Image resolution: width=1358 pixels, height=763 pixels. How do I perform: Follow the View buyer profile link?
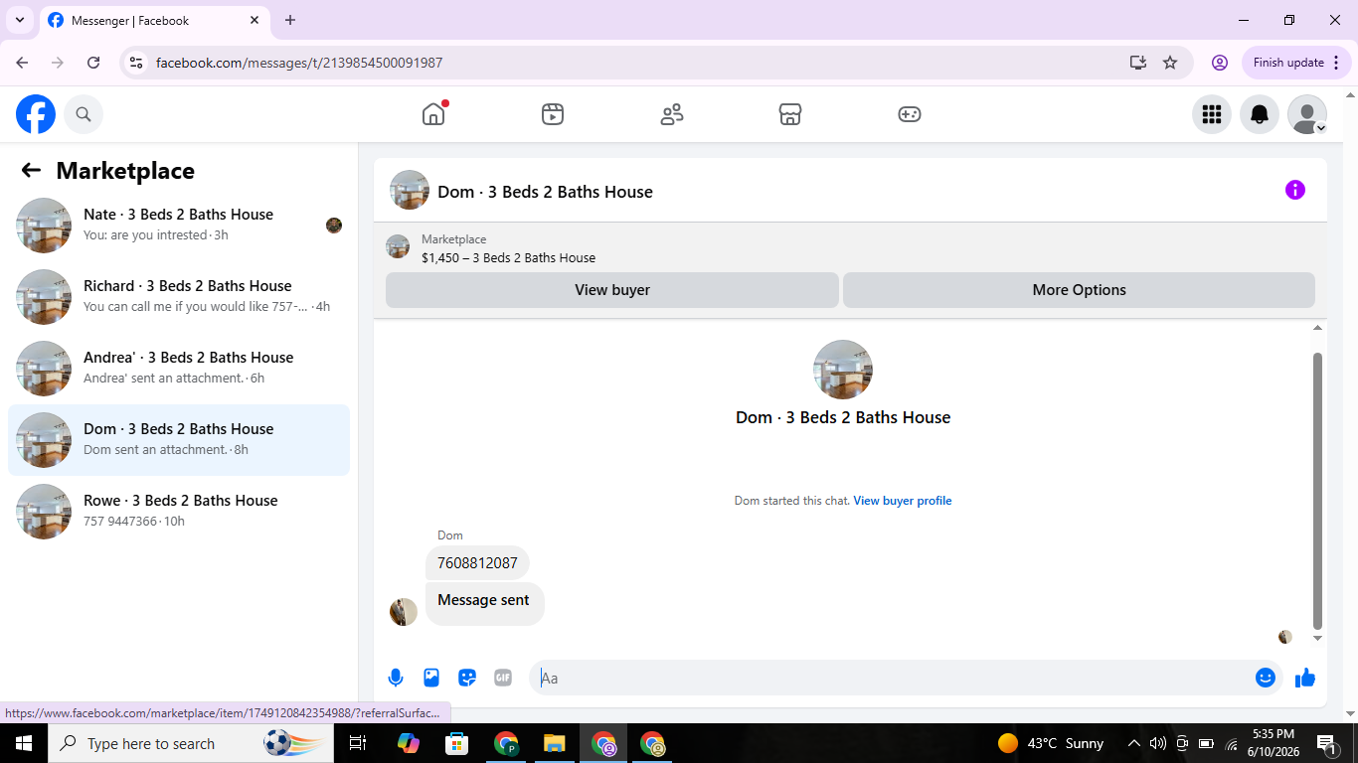coord(903,501)
